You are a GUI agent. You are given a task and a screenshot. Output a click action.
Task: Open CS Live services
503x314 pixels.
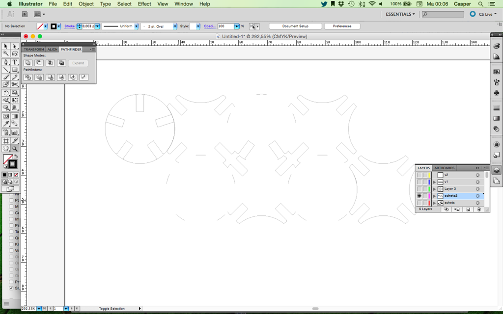[483, 14]
